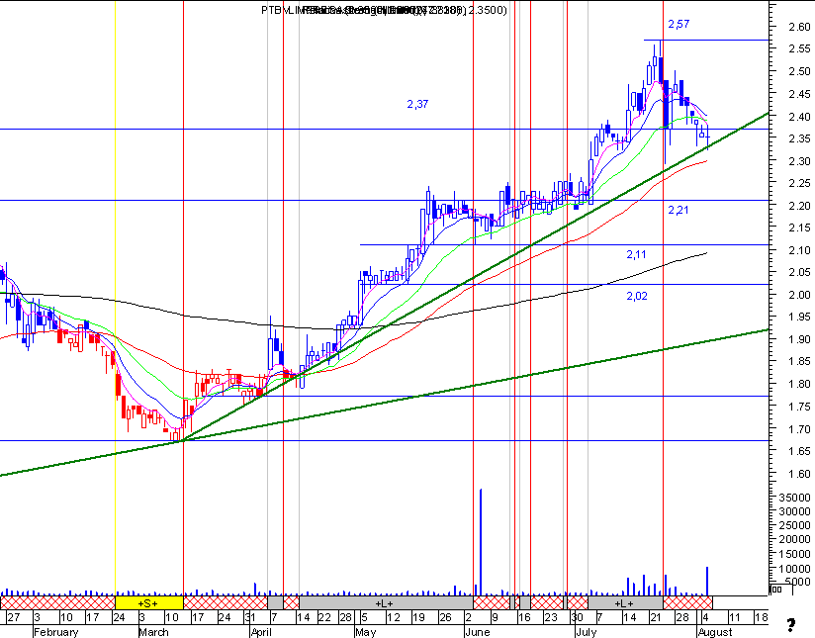This screenshot has width=815, height=638.
Task: Click the 1.80 price axis value
Action: [x=799, y=384]
